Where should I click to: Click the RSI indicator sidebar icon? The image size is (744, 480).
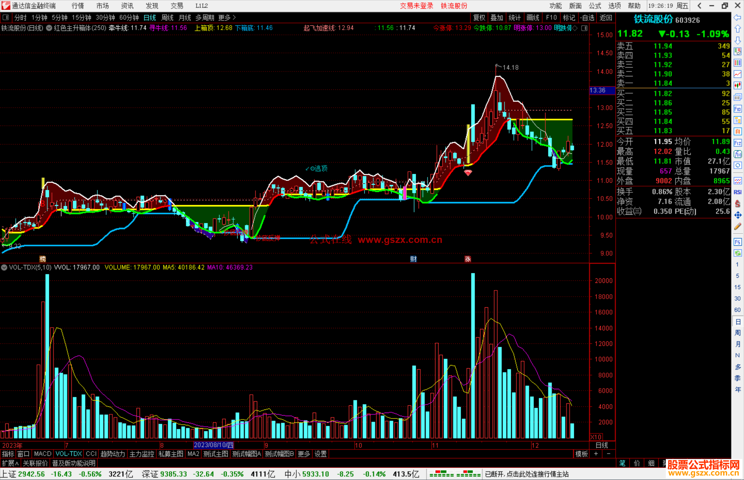(x=737, y=192)
